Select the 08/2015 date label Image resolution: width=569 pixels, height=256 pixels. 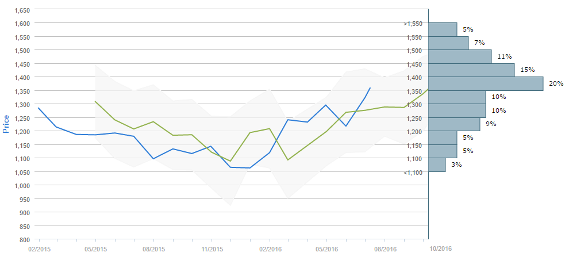(153, 249)
